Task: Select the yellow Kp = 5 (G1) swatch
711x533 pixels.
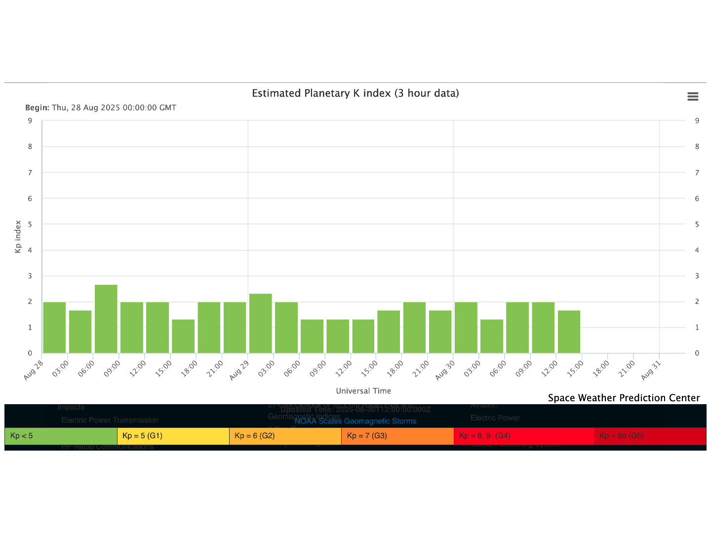Action: 173,436
